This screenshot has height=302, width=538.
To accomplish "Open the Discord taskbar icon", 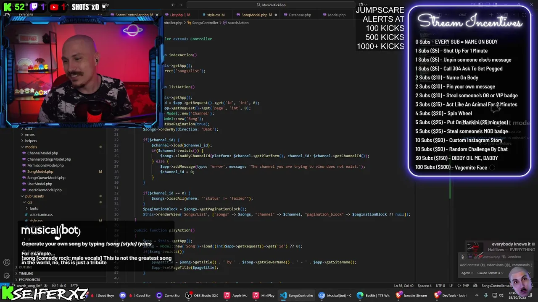I will click(122, 295).
